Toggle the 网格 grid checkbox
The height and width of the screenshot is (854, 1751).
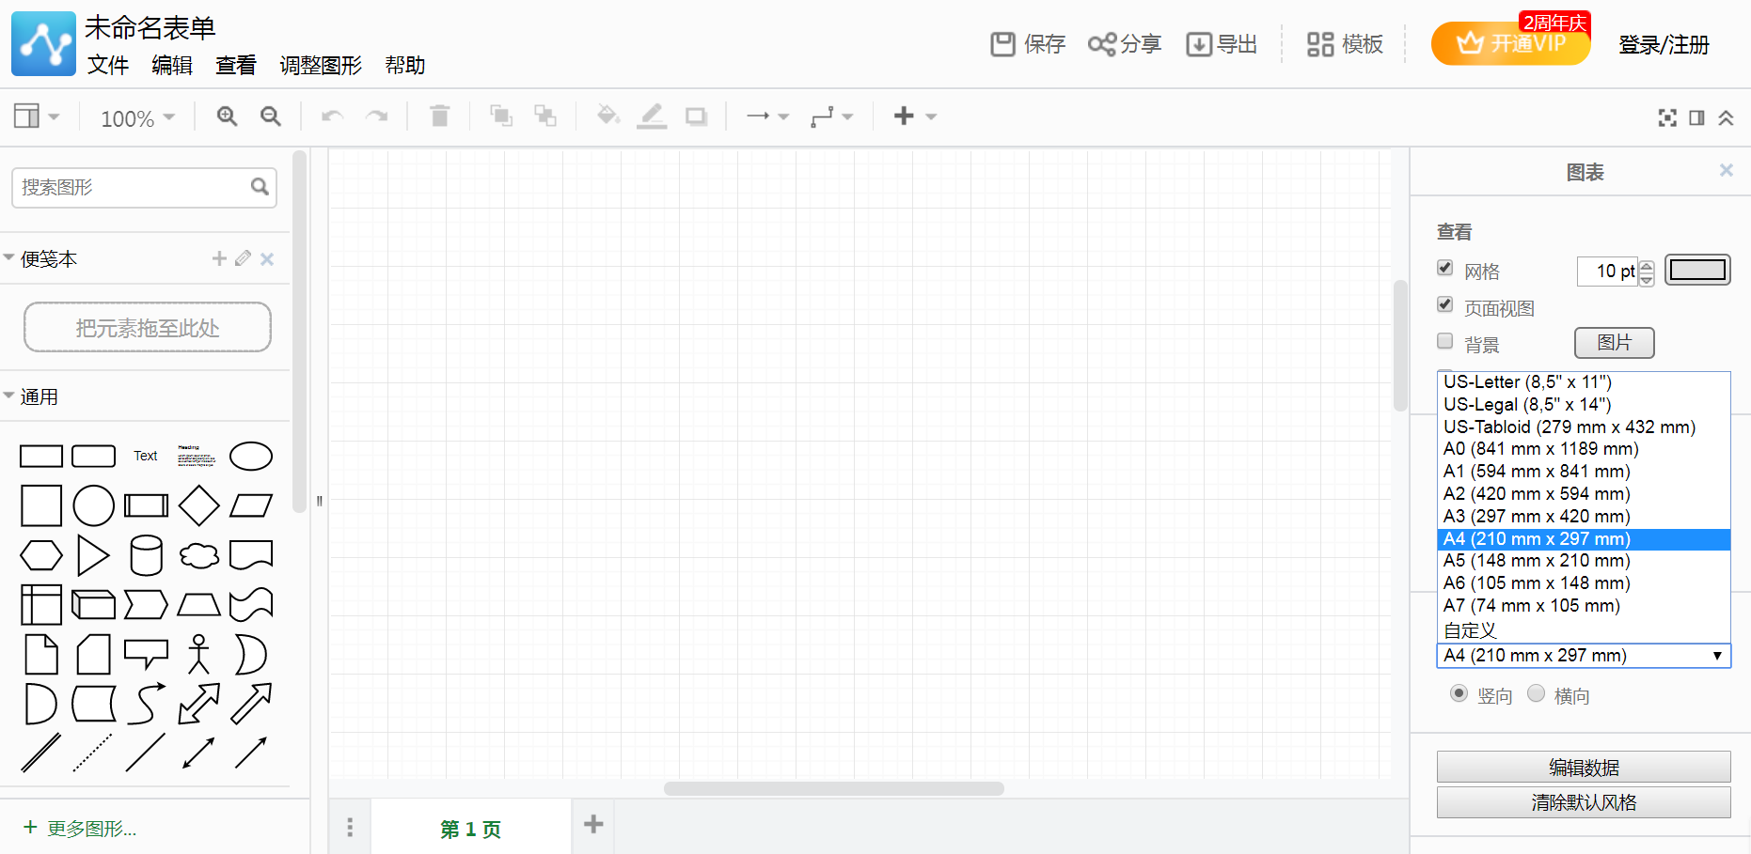tap(1445, 269)
